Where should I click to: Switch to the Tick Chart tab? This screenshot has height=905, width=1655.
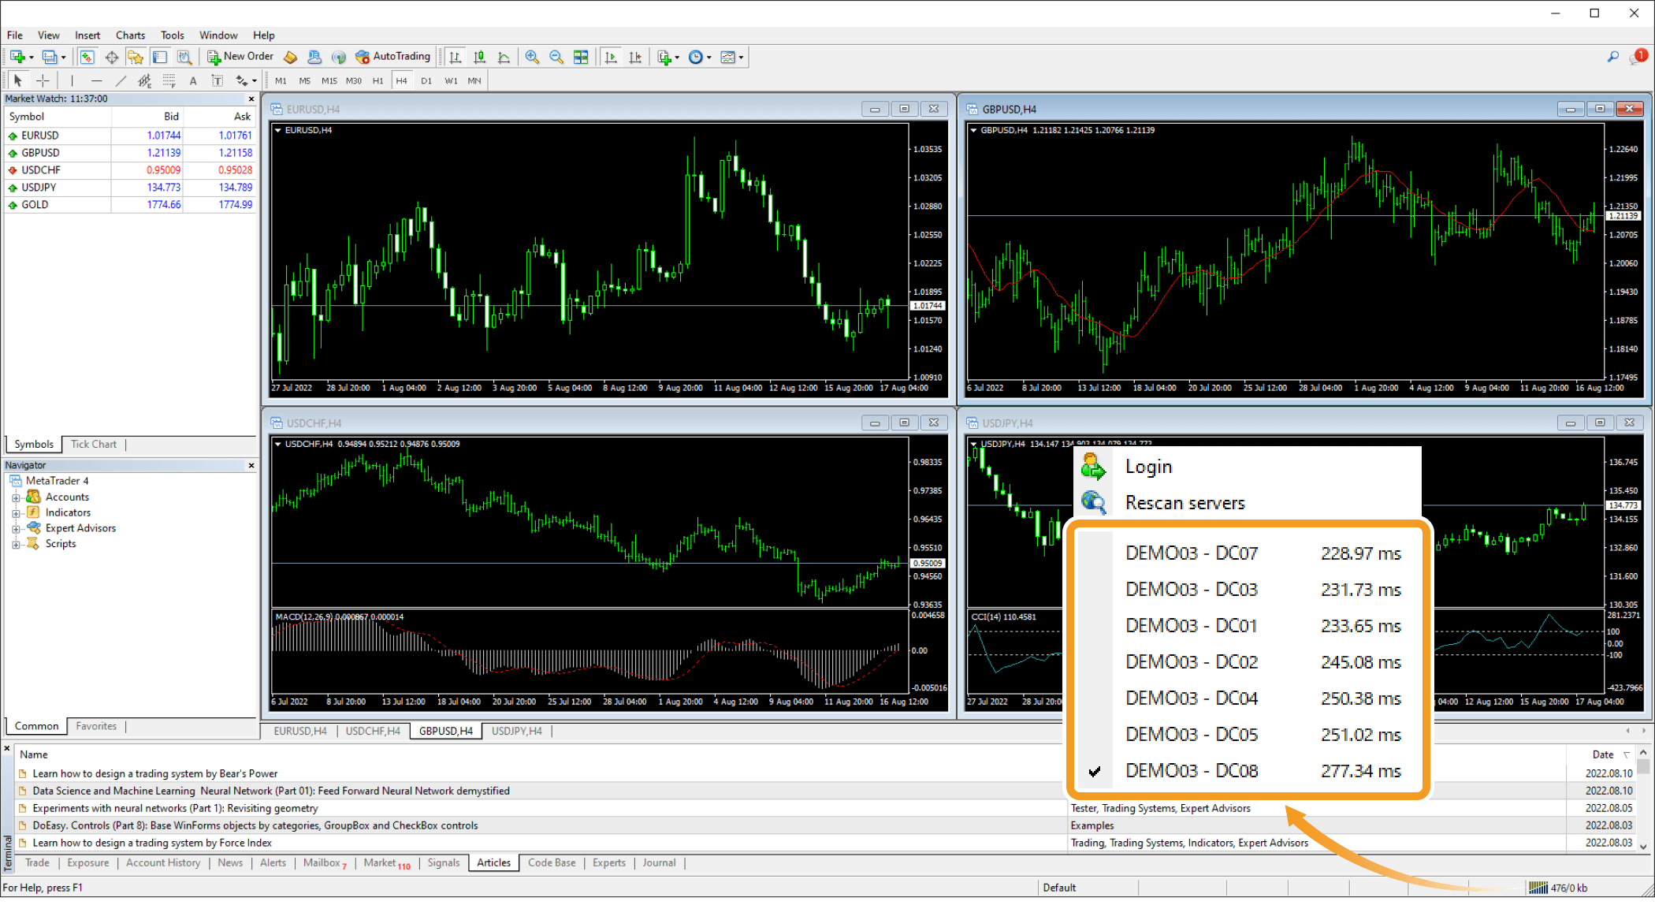click(94, 444)
